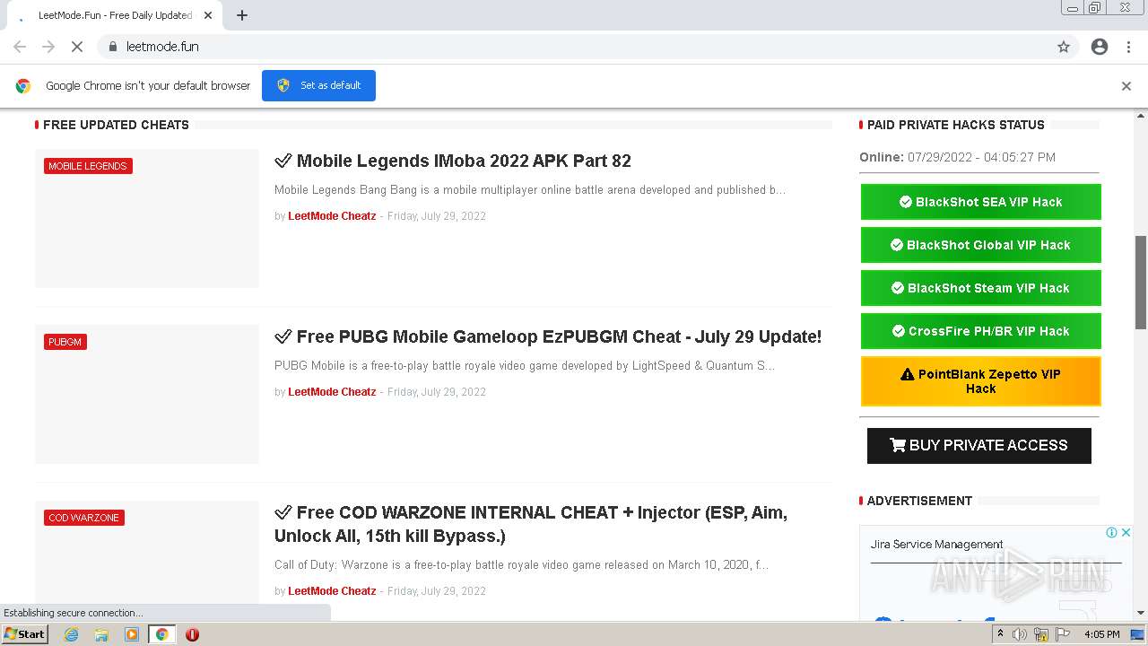Open the volume speaker tray icon

(x=1020, y=634)
